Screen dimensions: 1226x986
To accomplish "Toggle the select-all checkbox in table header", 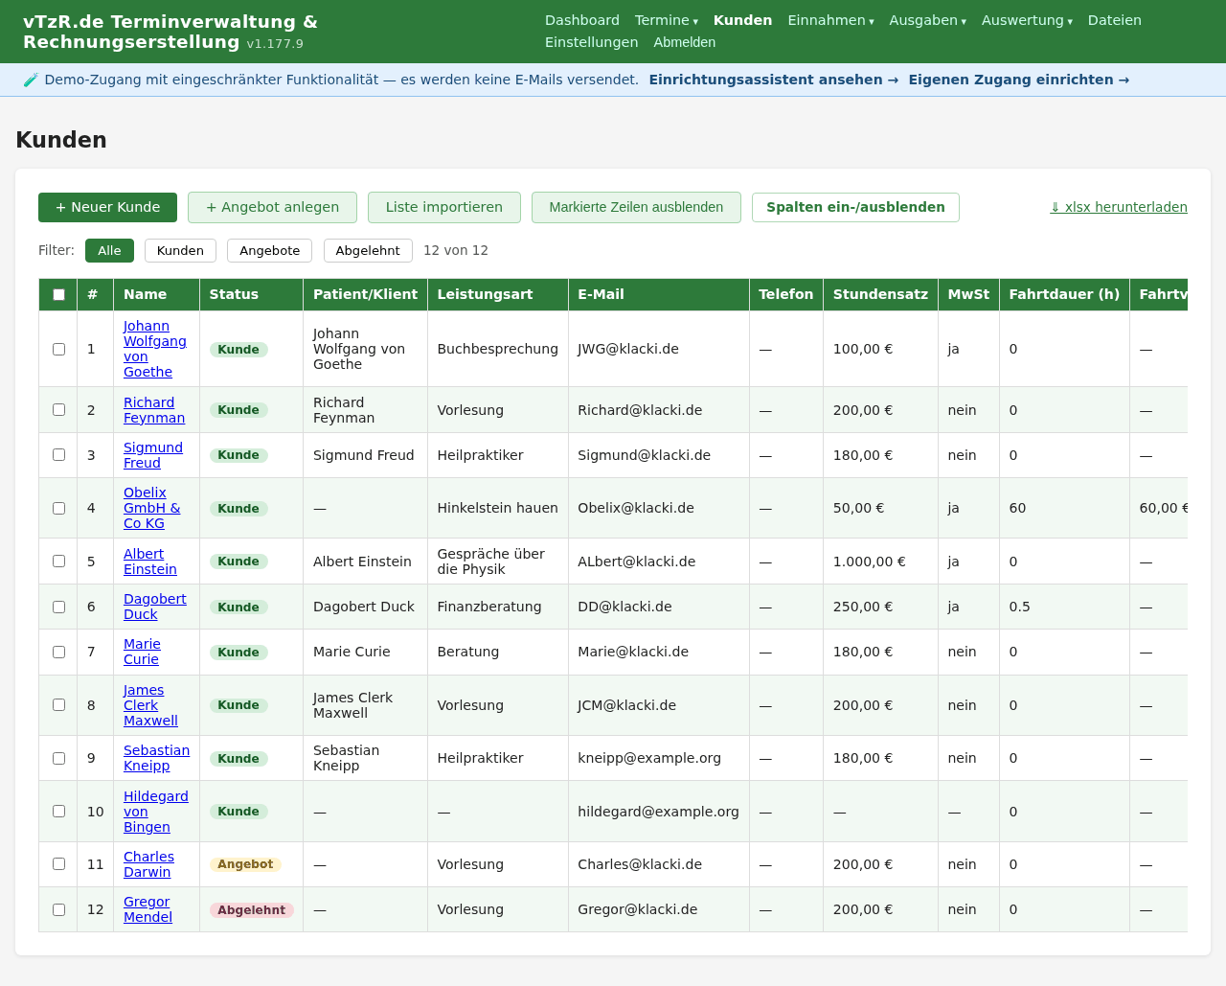I will (x=58, y=294).
